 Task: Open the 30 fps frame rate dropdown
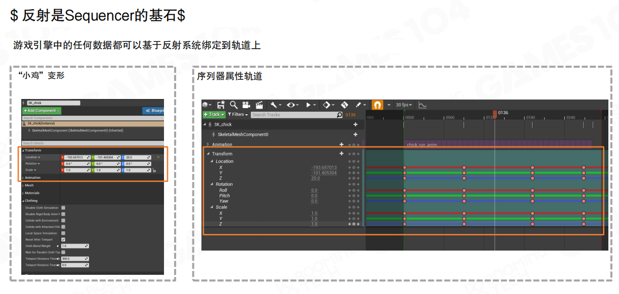[404, 105]
